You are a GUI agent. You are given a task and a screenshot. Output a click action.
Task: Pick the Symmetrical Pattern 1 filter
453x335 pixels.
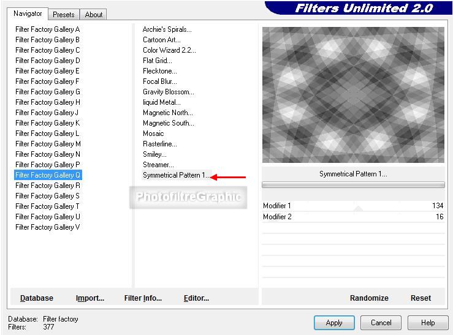point(176,175)
